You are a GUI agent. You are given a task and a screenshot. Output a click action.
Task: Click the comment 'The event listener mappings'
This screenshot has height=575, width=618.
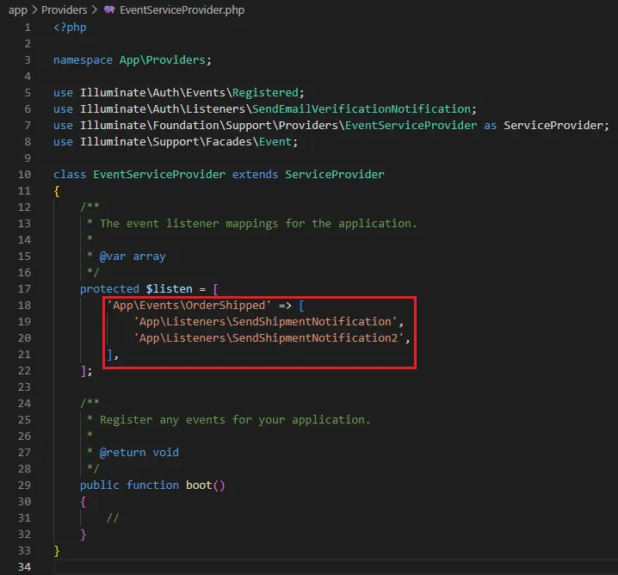pos(188,224)
